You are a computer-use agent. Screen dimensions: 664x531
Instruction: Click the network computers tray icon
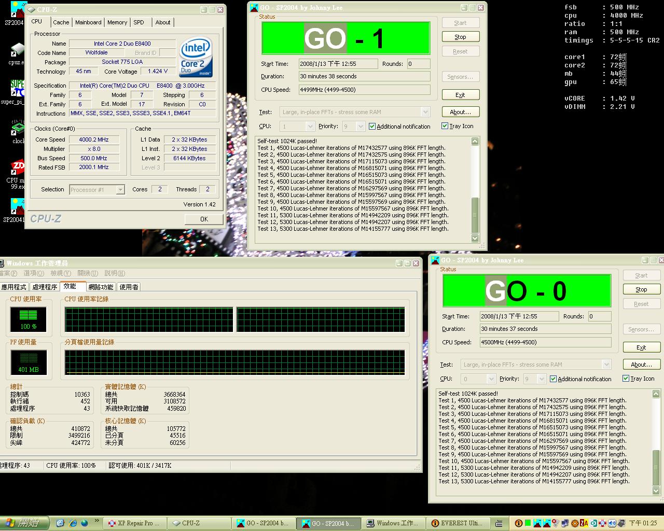click(x=565, y=523)
